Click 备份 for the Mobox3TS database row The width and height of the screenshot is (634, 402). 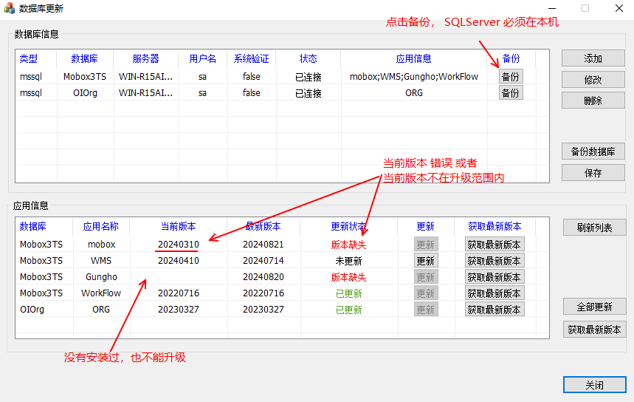(510, 76)
